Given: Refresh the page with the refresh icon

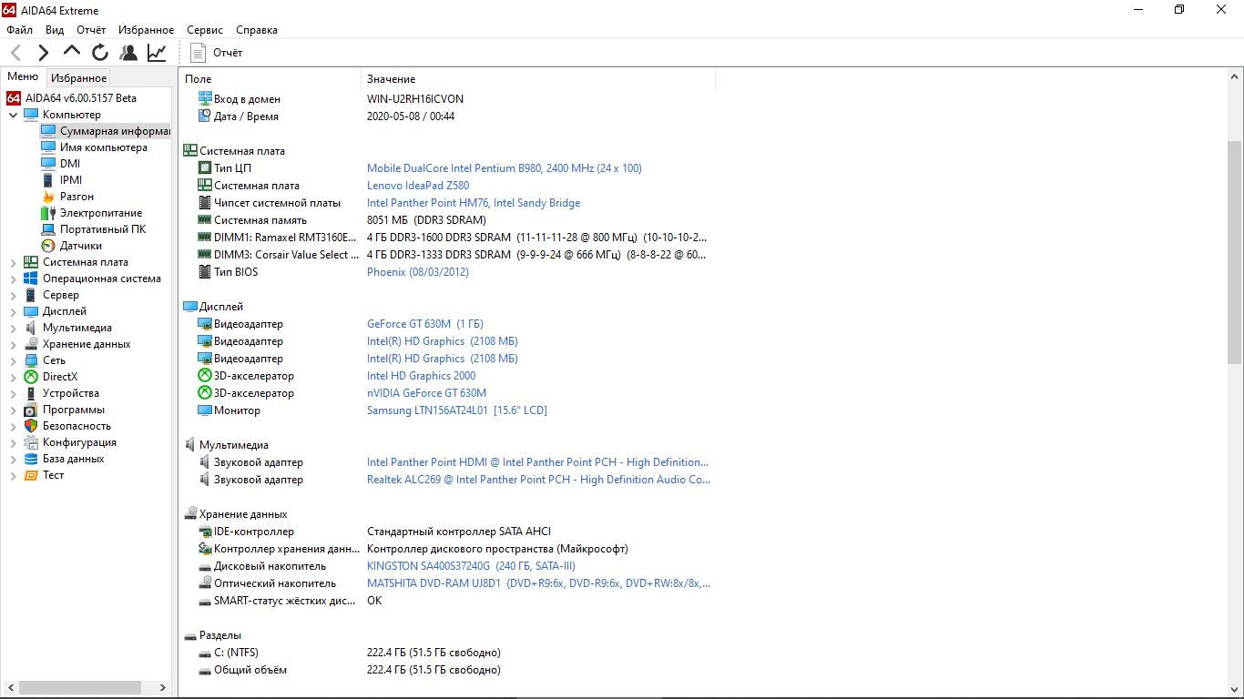Looking at the screenshot, I should pos(100,53).
